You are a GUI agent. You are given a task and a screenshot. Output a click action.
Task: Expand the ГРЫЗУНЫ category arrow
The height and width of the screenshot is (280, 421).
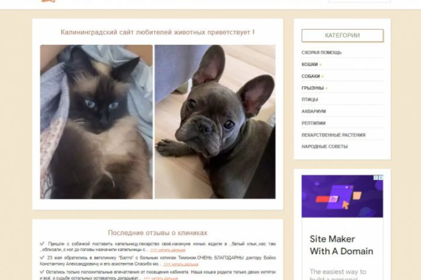pyautogui.click(x=326, y=88)
